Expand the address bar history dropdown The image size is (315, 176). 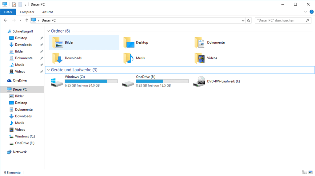click(x=243, y=21)
